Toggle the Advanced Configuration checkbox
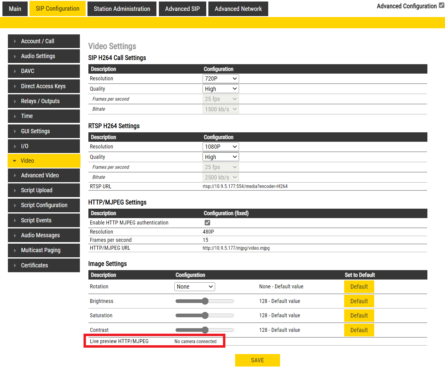445x372 pixels. point(441,5)
